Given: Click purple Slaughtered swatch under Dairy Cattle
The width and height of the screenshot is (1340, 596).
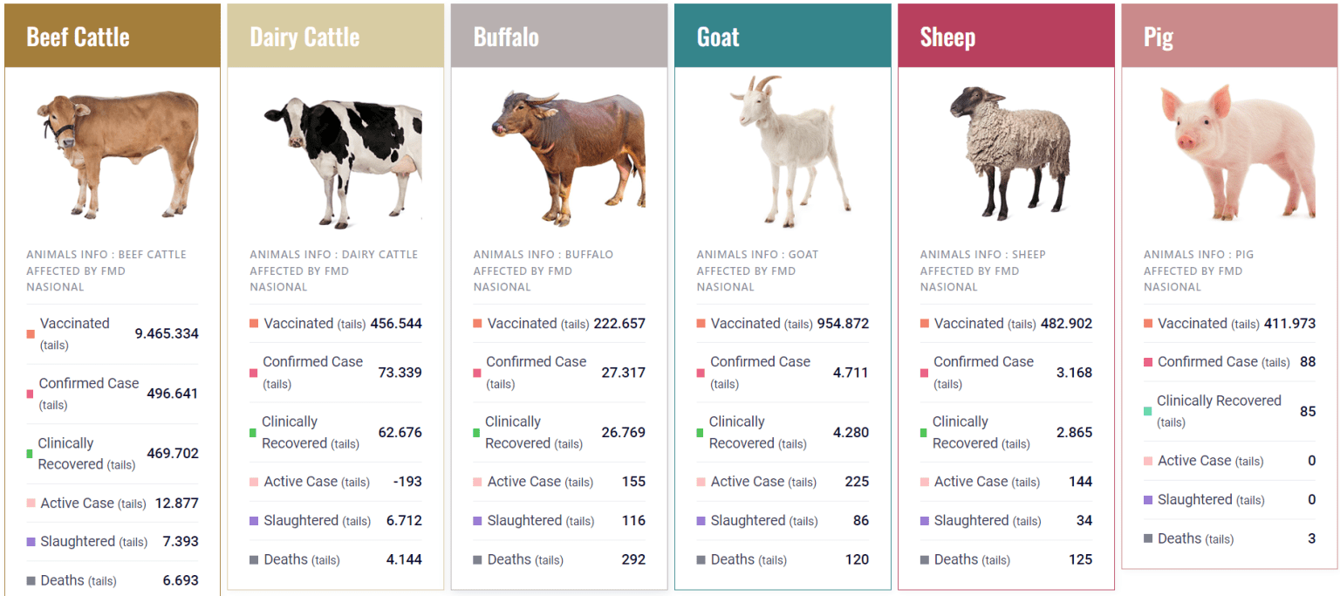Looking at the screenshot, I should click(x=254, y=521).
